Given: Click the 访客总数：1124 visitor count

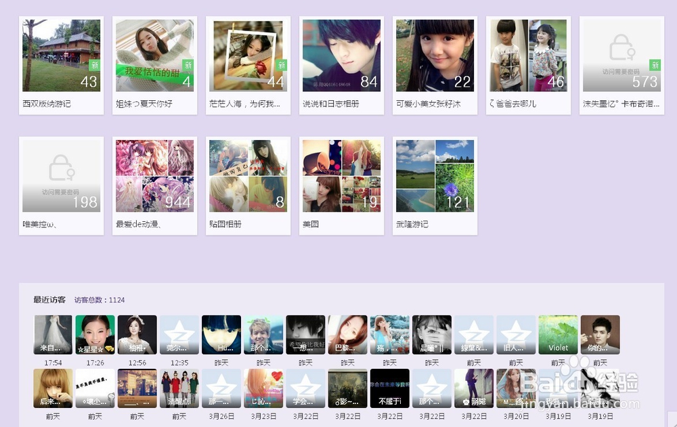Looking at the screenshot, I should 100,300.
